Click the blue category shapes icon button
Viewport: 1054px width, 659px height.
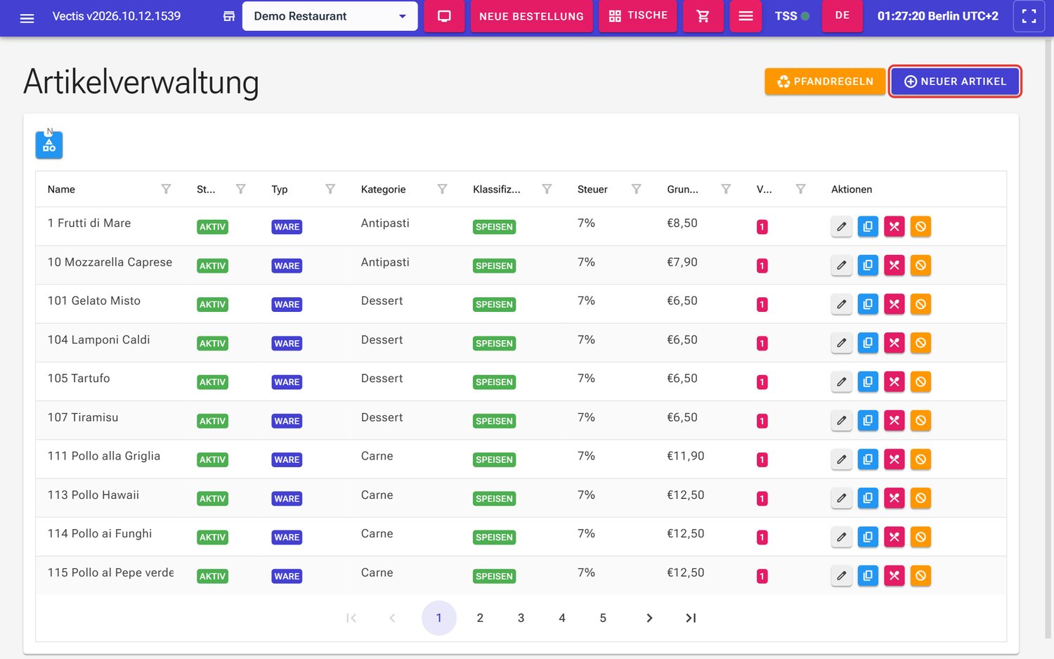(x=49, y=145)
